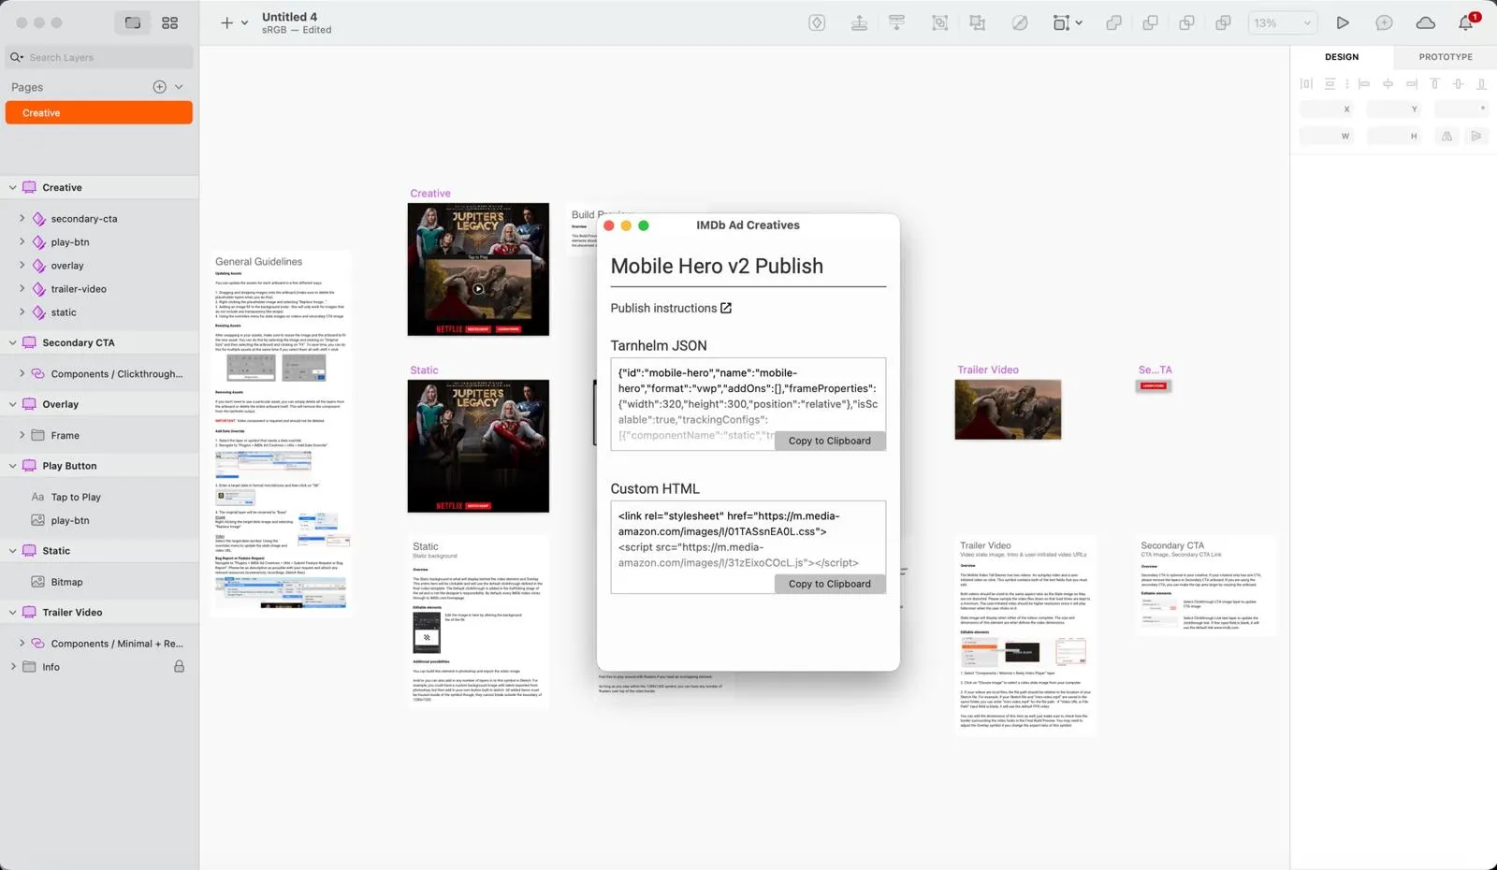Click the W width input field
The width and height of the screenshot is (1497, 870).
coord(1328,136)
